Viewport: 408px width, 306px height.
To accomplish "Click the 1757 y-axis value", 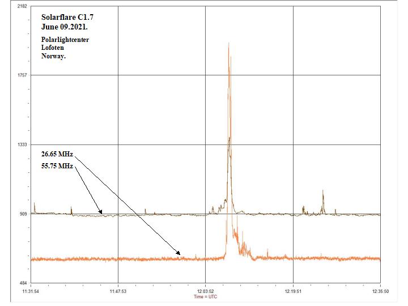I will coord(22,75).
